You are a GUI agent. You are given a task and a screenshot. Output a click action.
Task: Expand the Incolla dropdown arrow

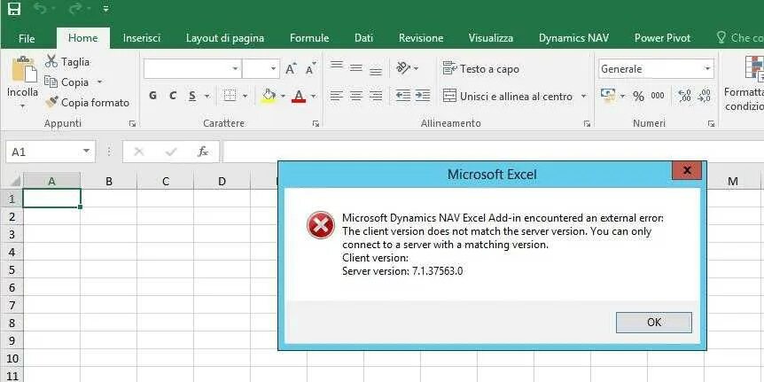[x=22, y=105]
